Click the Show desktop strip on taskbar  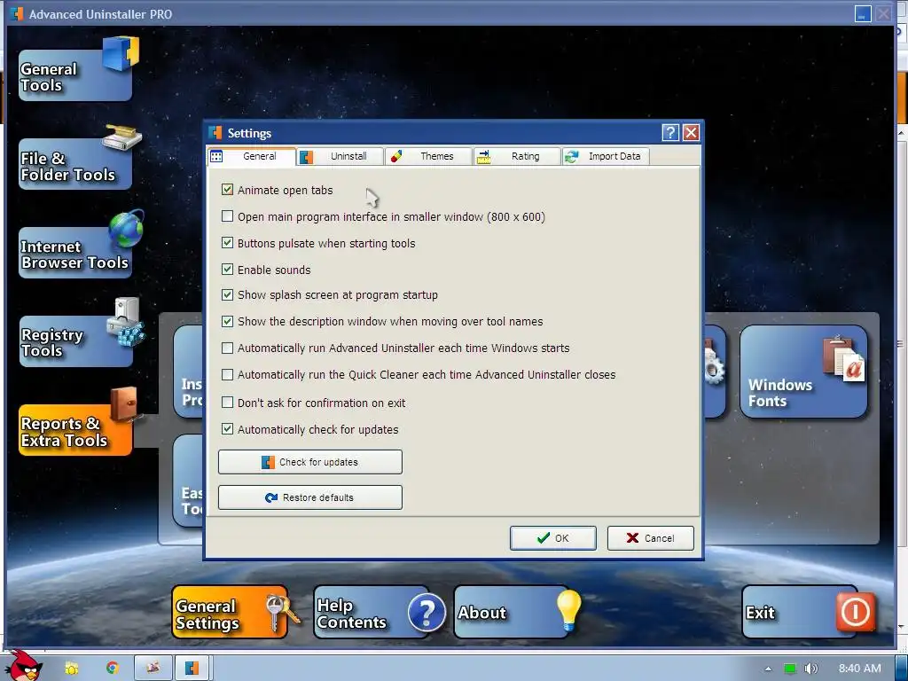[902, 668]
